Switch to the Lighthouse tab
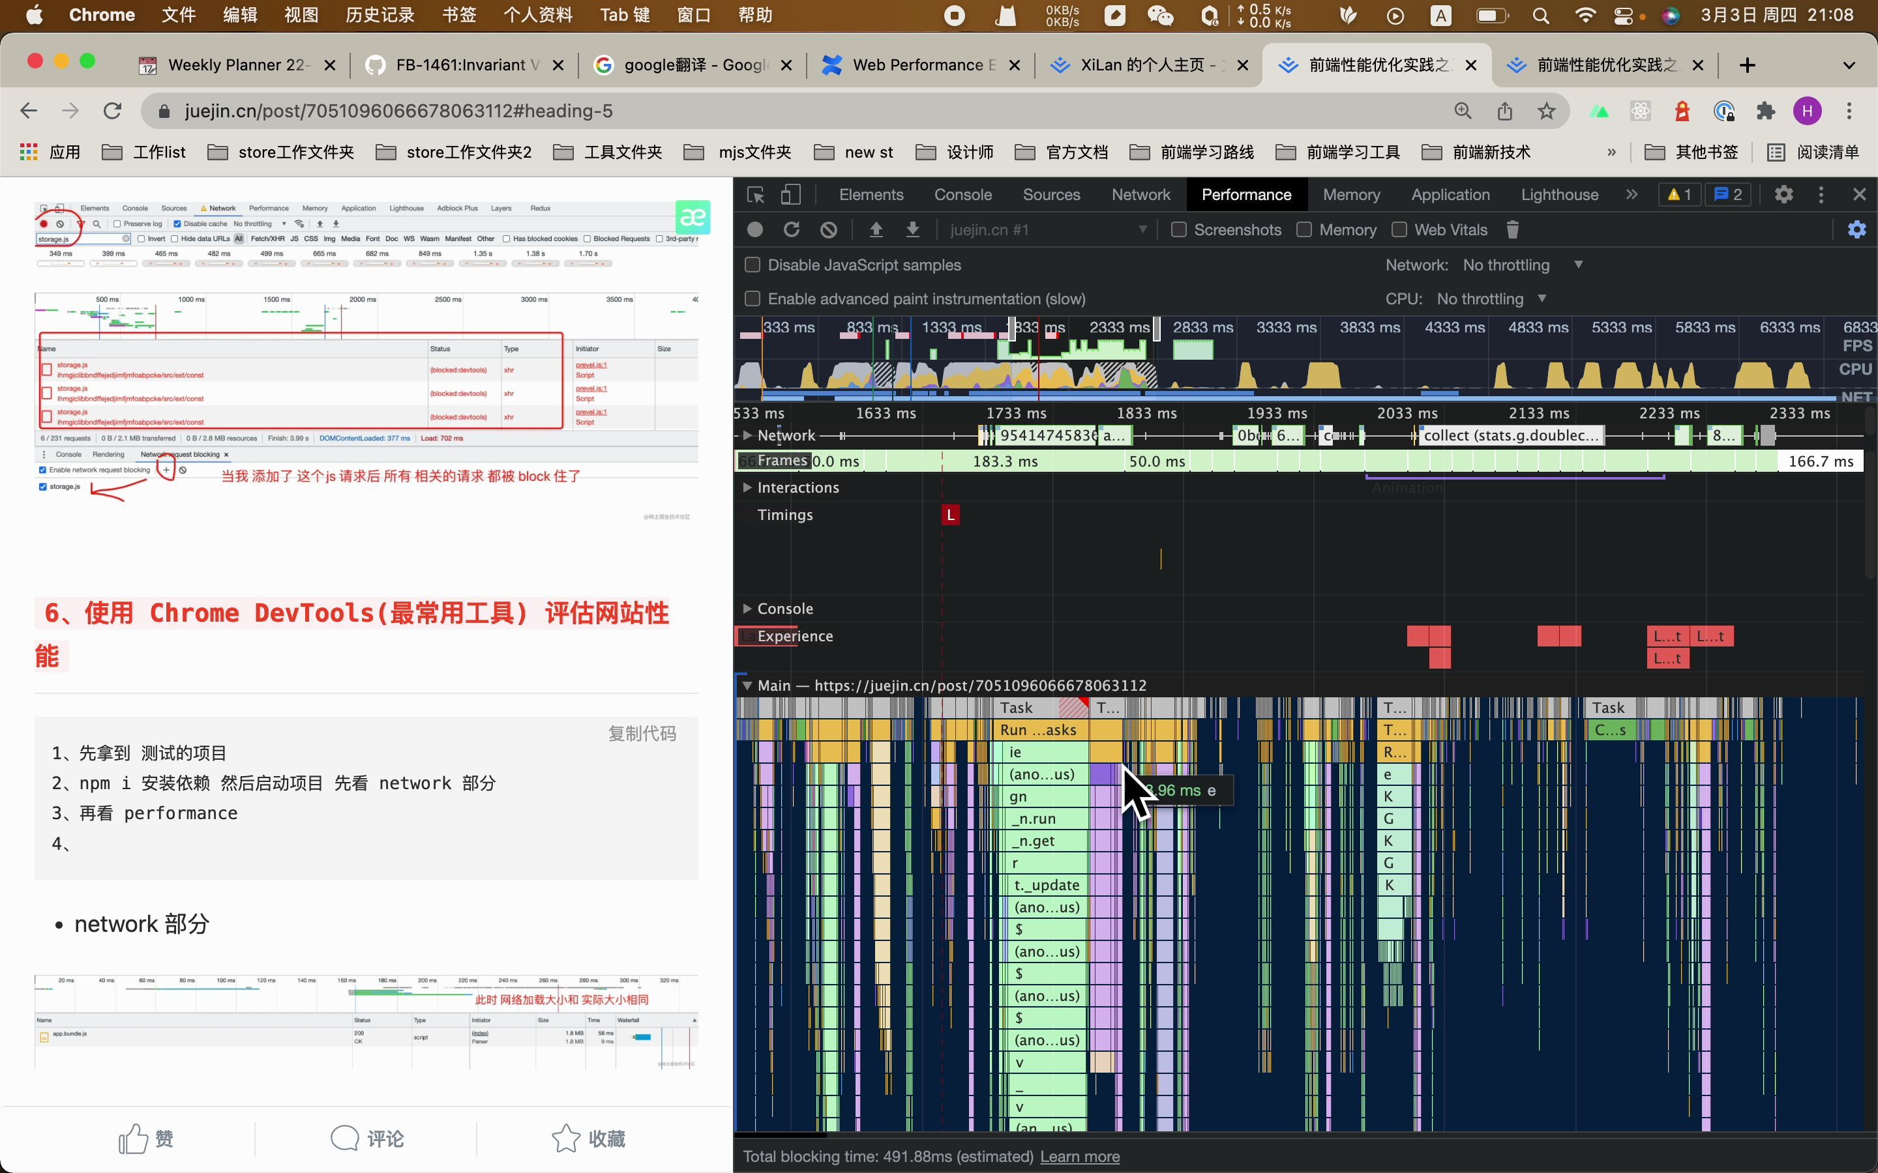1878x1173 pixels. [1559, 195]
